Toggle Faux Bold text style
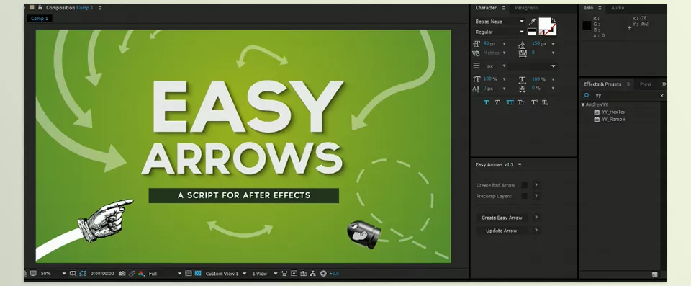Viewport: 691px width, 286px height. click(486, 102)
